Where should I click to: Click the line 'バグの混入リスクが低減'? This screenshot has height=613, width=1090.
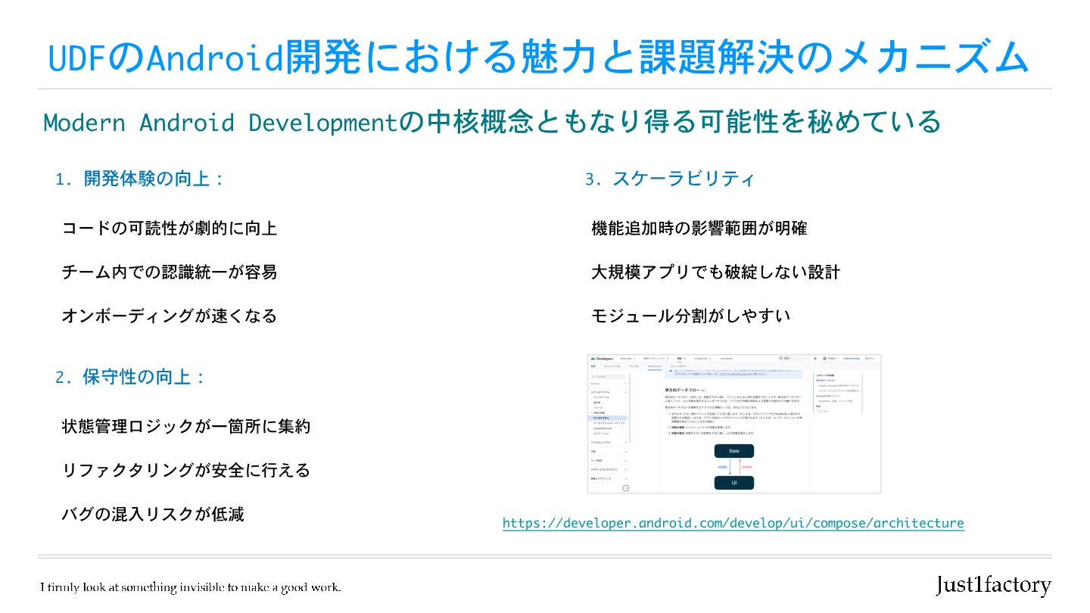pos(153,515)
